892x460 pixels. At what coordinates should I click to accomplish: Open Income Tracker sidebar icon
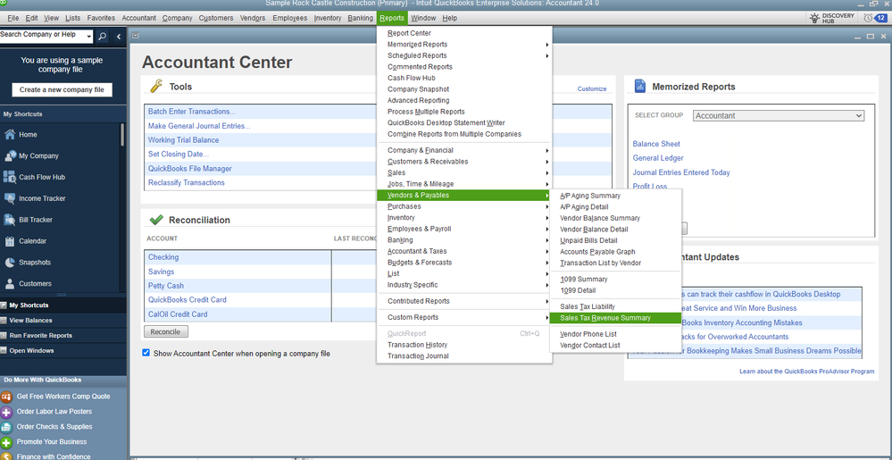9,198
